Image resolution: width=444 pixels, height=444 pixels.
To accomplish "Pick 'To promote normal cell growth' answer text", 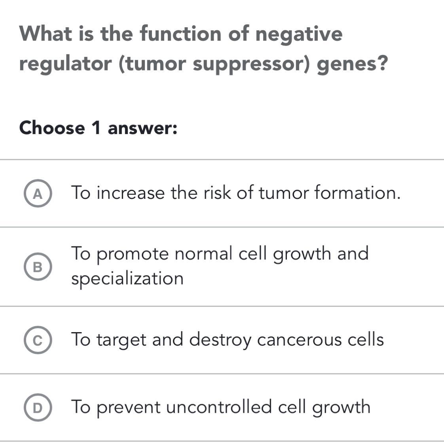I will click(220, 253).
